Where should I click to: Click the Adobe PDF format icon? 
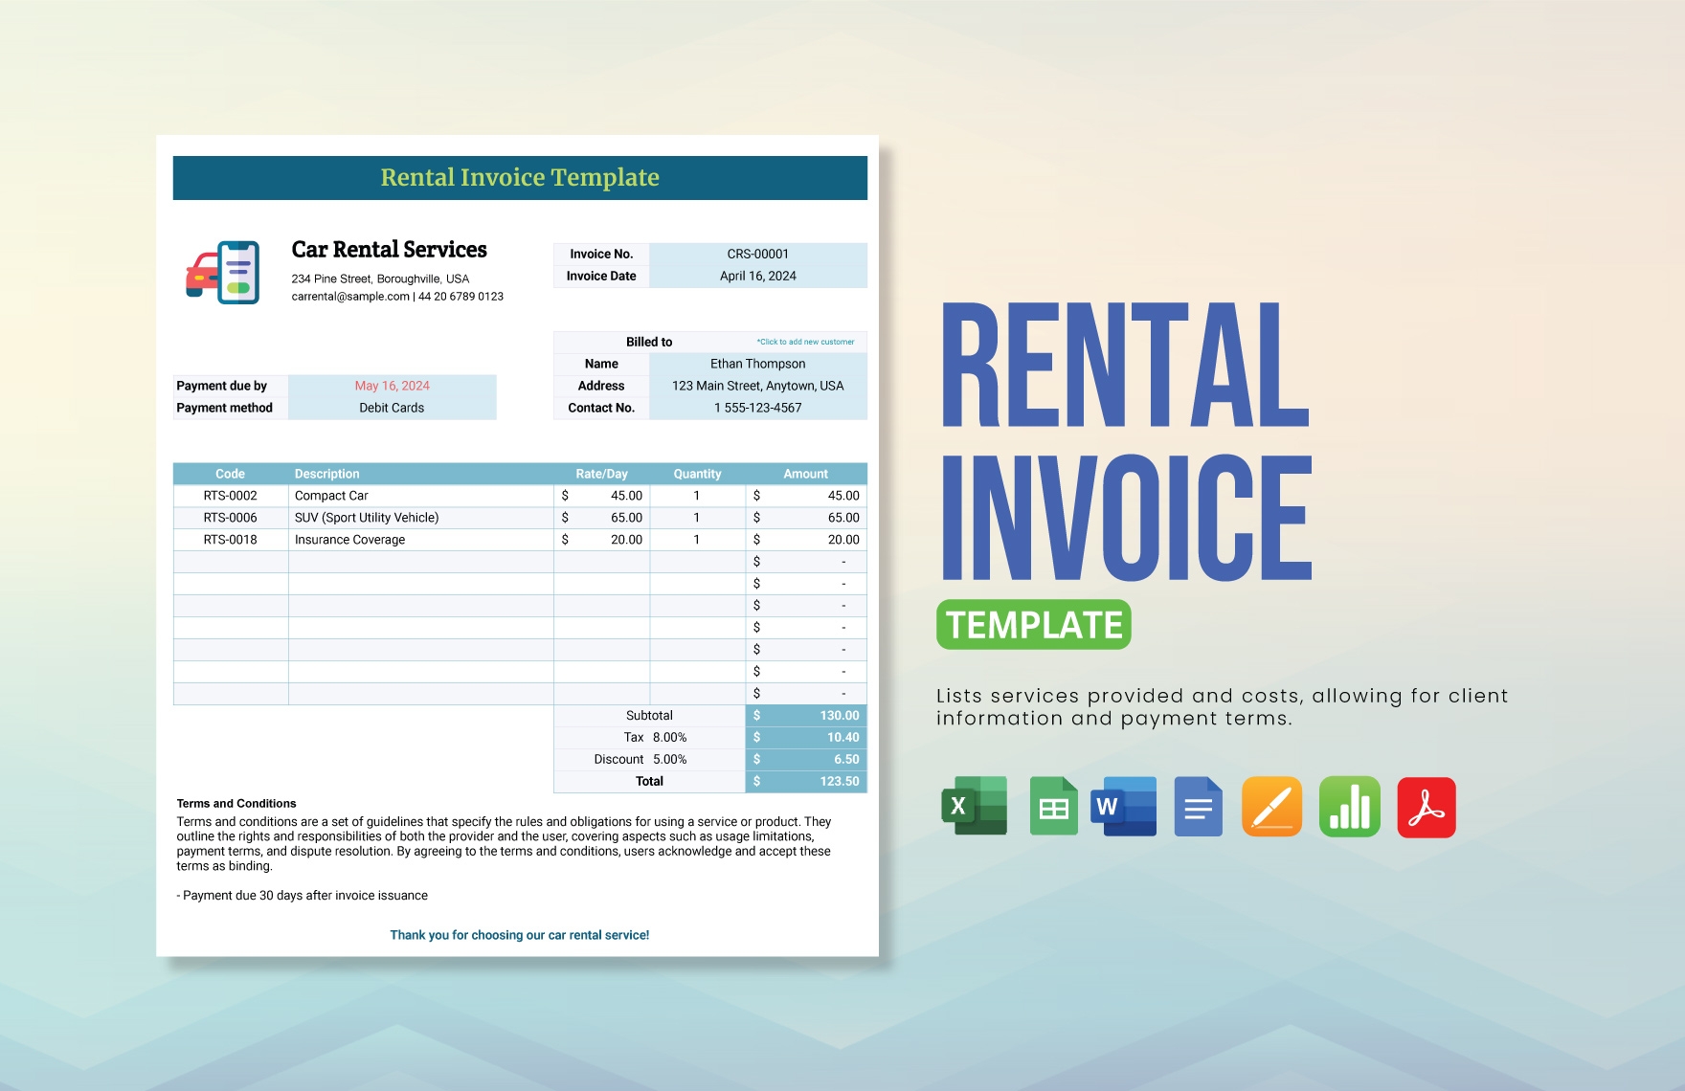pos(1427,806)
